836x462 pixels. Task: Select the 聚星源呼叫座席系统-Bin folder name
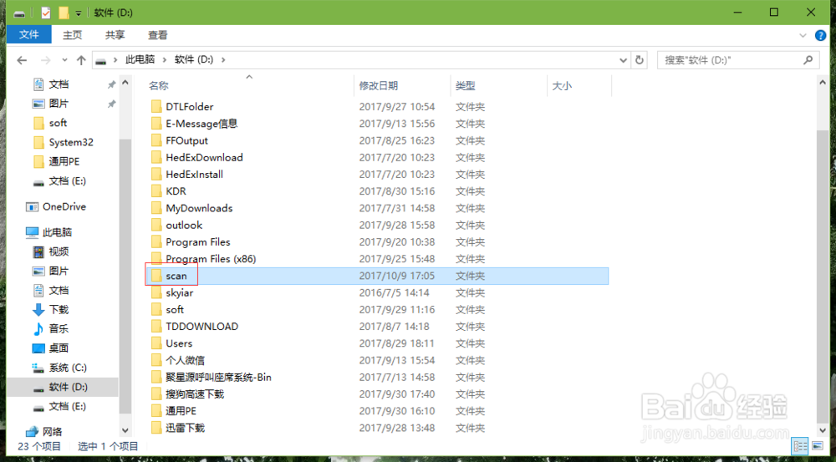click(x=218, y=378)
